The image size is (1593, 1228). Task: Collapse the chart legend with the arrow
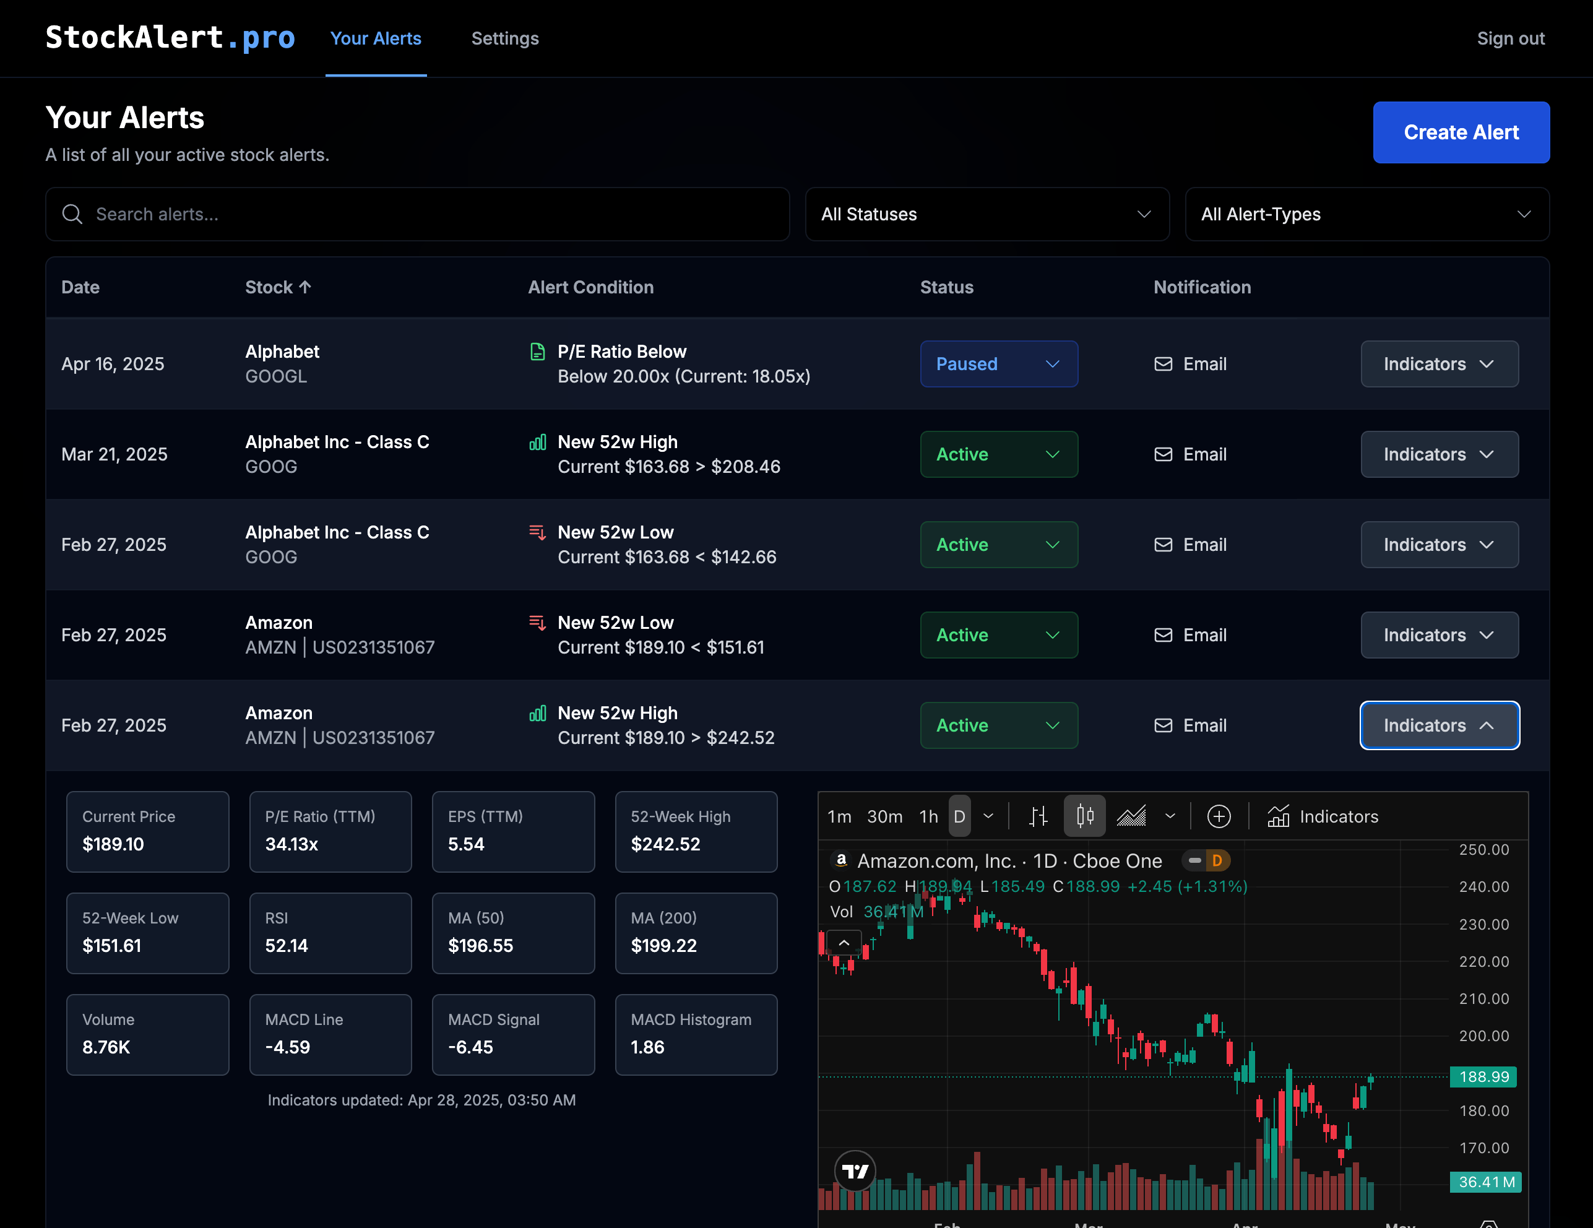844,943
